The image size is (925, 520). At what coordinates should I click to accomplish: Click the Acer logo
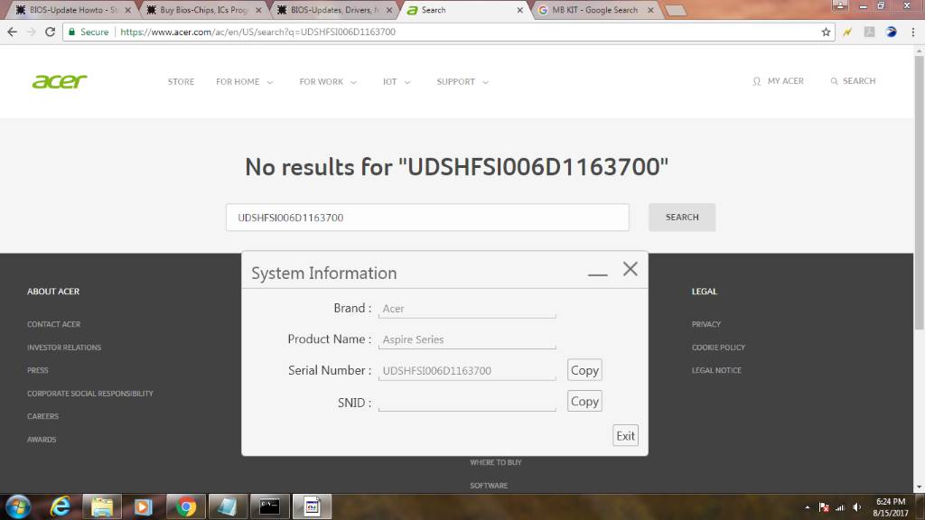[x=60, y=81]
